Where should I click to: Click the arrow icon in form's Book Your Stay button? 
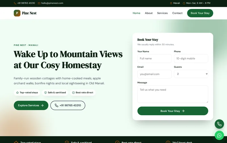click(x=183, y=111)
